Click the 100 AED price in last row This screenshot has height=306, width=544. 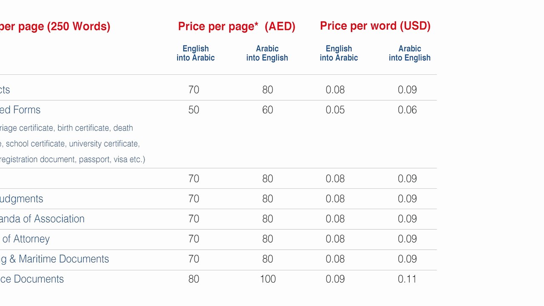[268, 279]
